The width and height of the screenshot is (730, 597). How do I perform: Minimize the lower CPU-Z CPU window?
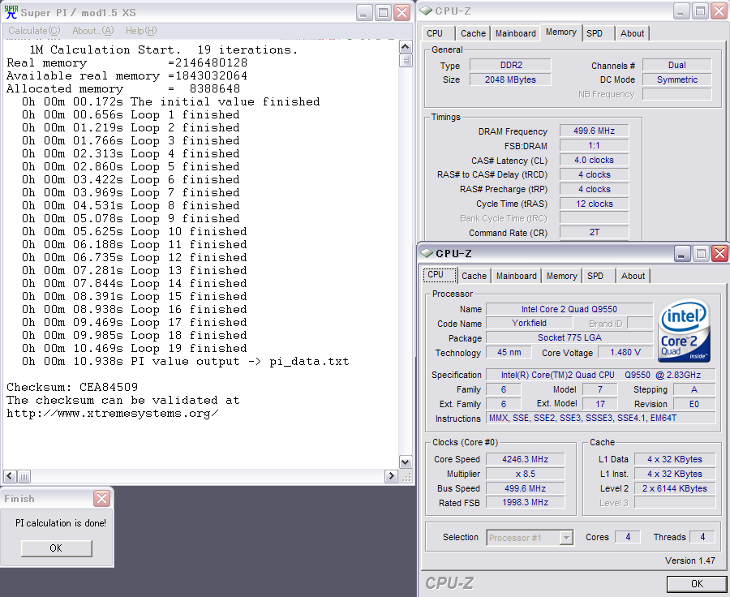click(682, 253)
